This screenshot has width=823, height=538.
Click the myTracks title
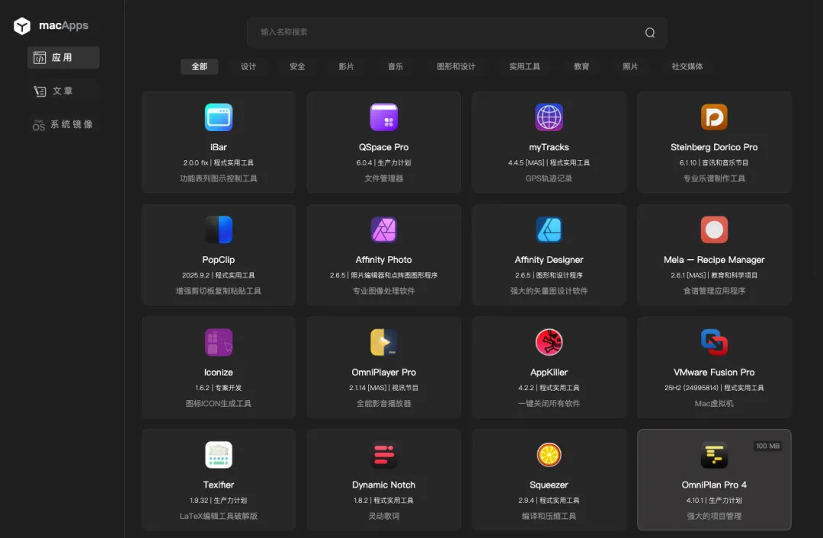coord(549,148)
